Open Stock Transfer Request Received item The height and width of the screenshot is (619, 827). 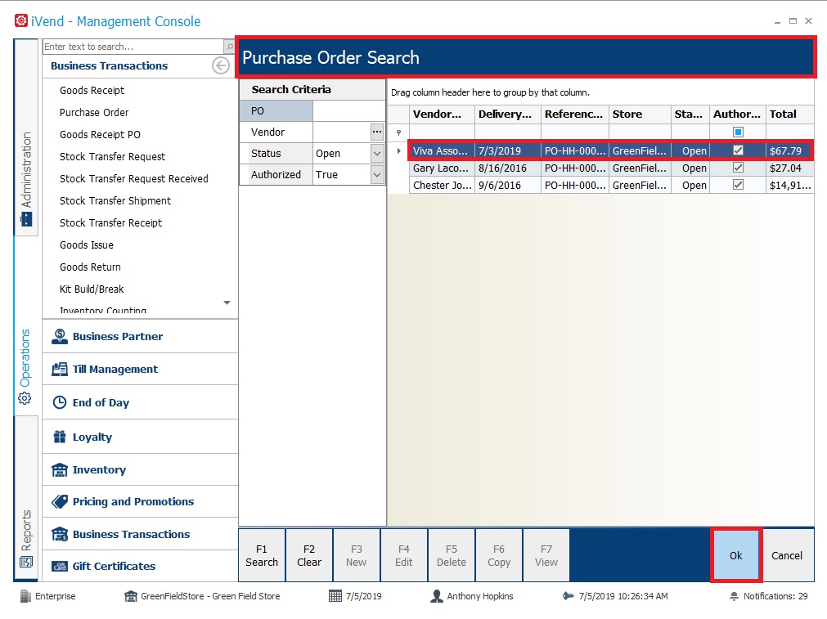[134, 179]
